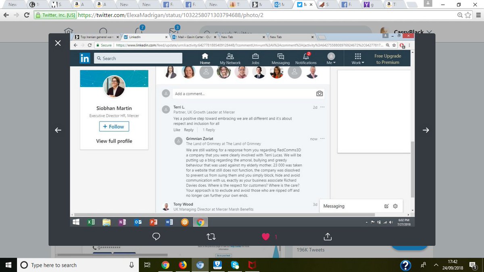This screenshot has width=484, height=272.
Task: Switch to the Yahoo browser tab
Action: click(369, 5)
